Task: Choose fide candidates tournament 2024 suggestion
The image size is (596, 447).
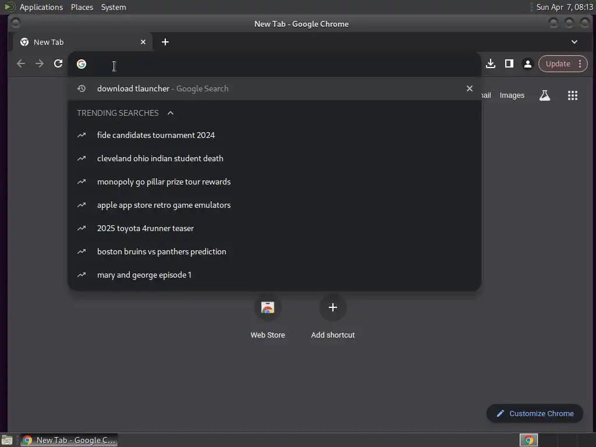Action: (x=275, y=135)
